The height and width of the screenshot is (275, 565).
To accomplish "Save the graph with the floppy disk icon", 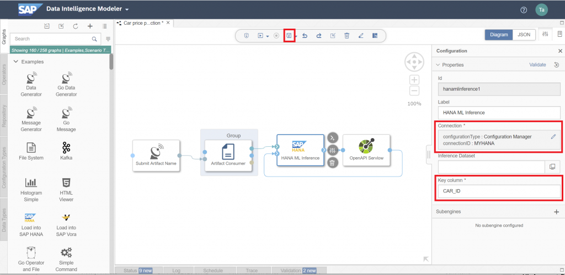I will point(289,36).
